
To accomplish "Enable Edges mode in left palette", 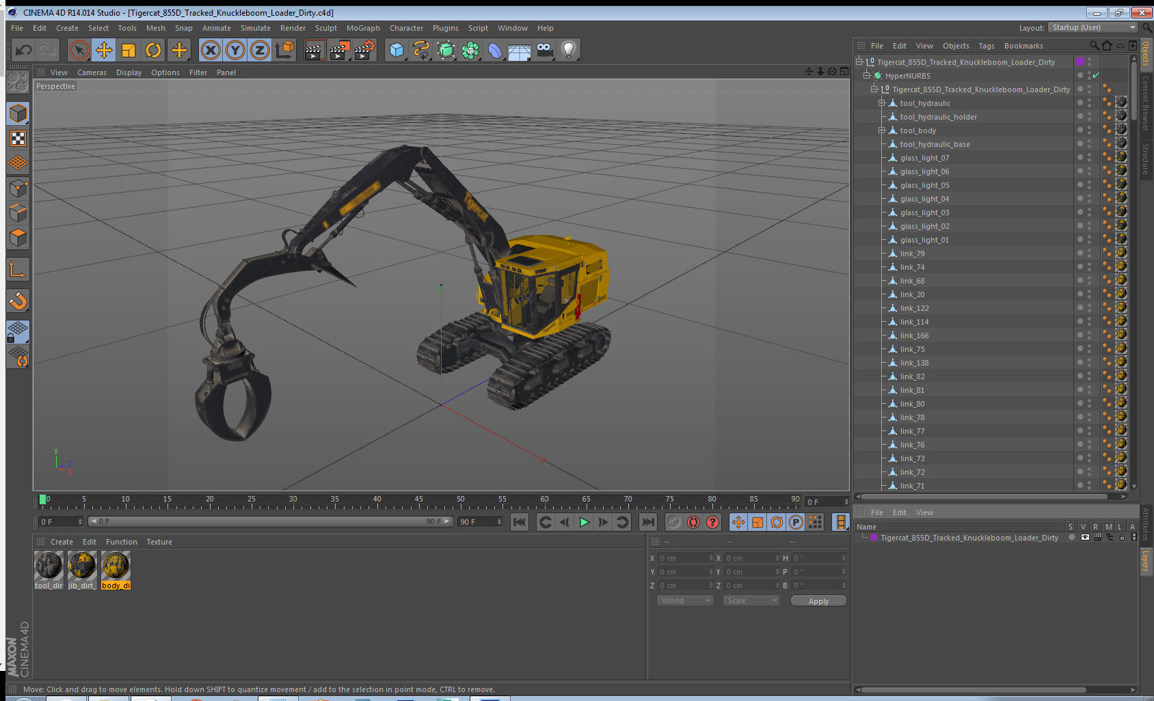I will pyautogui.click(x=18, y=212).
